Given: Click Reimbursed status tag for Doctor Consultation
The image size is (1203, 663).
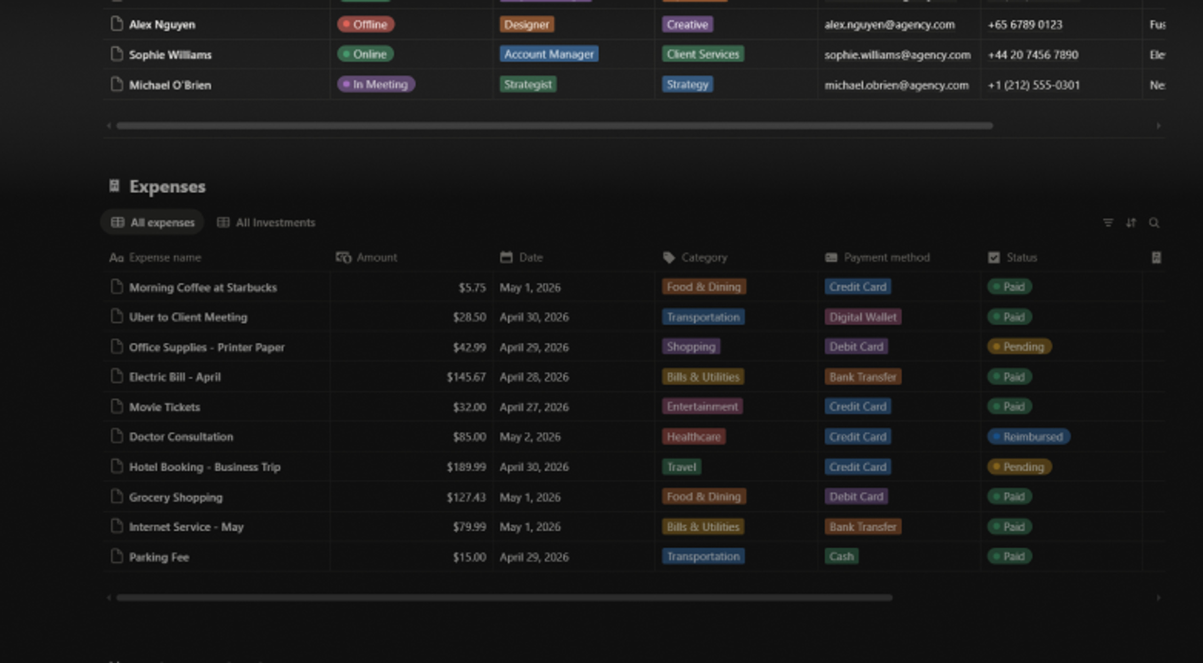Looking at the screenshot, I should pyautogui.click(x=1029, y=437).
